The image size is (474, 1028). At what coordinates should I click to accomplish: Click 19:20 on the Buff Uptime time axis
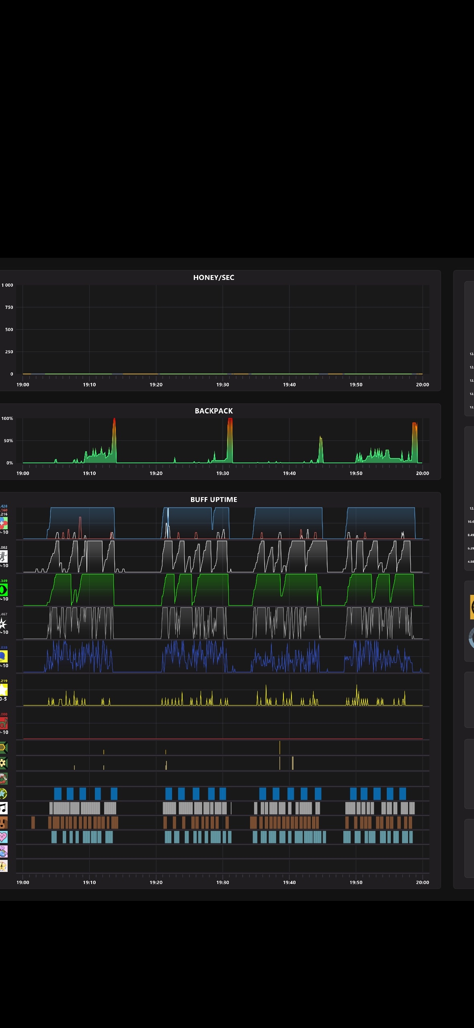coord(156,882)
